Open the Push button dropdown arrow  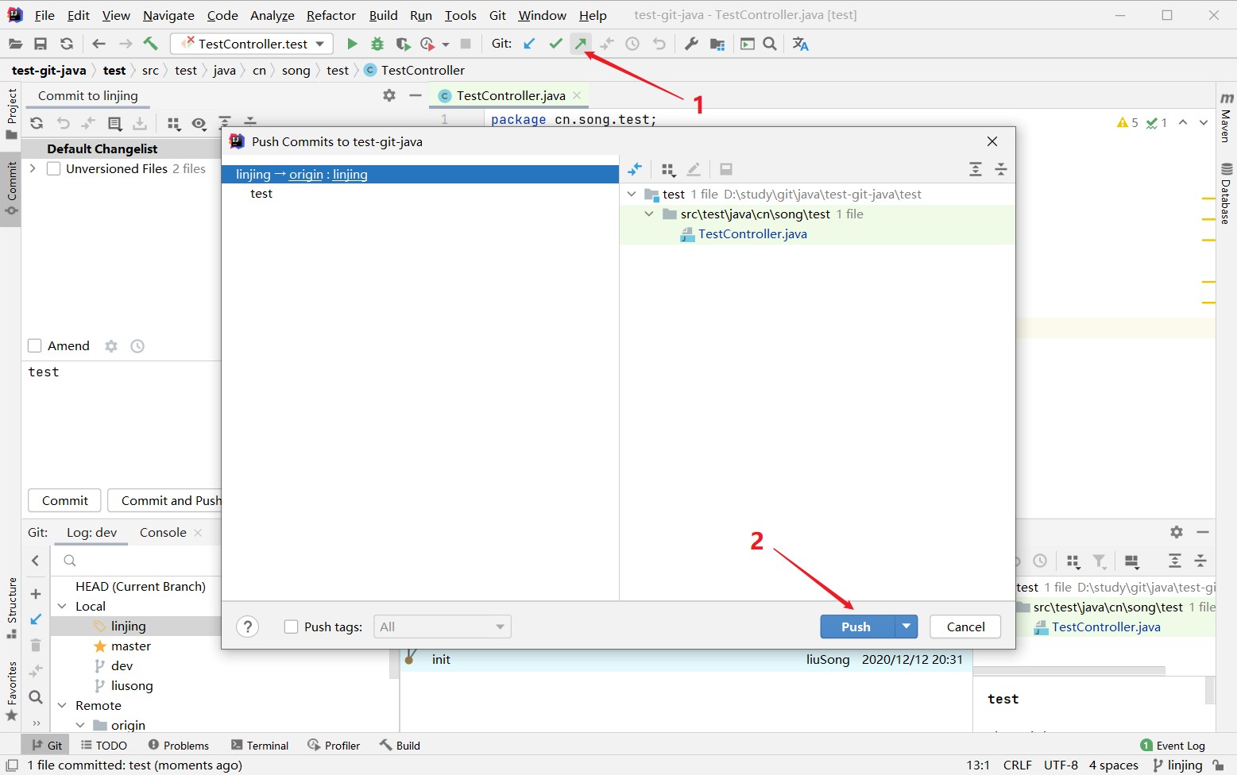tap(906, 627)
